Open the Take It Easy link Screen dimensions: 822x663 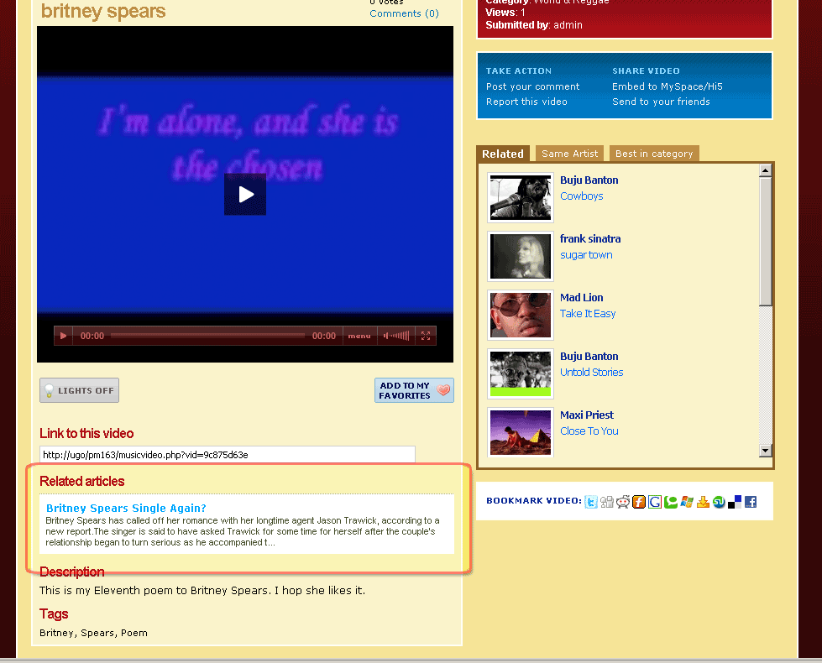(x=588, y=313)
